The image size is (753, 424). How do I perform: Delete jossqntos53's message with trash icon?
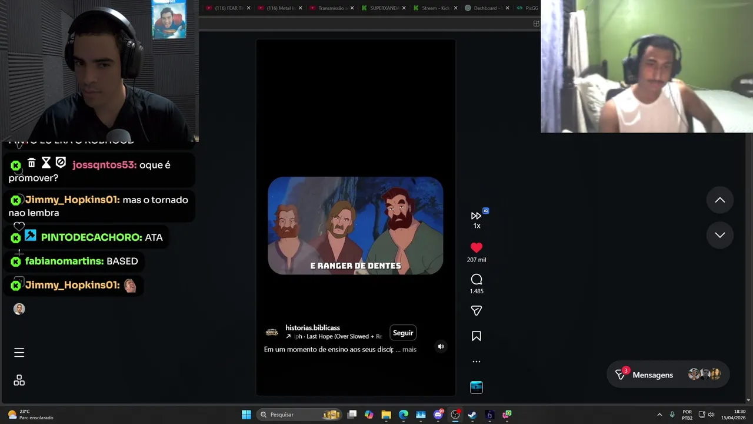pos(32,163)
